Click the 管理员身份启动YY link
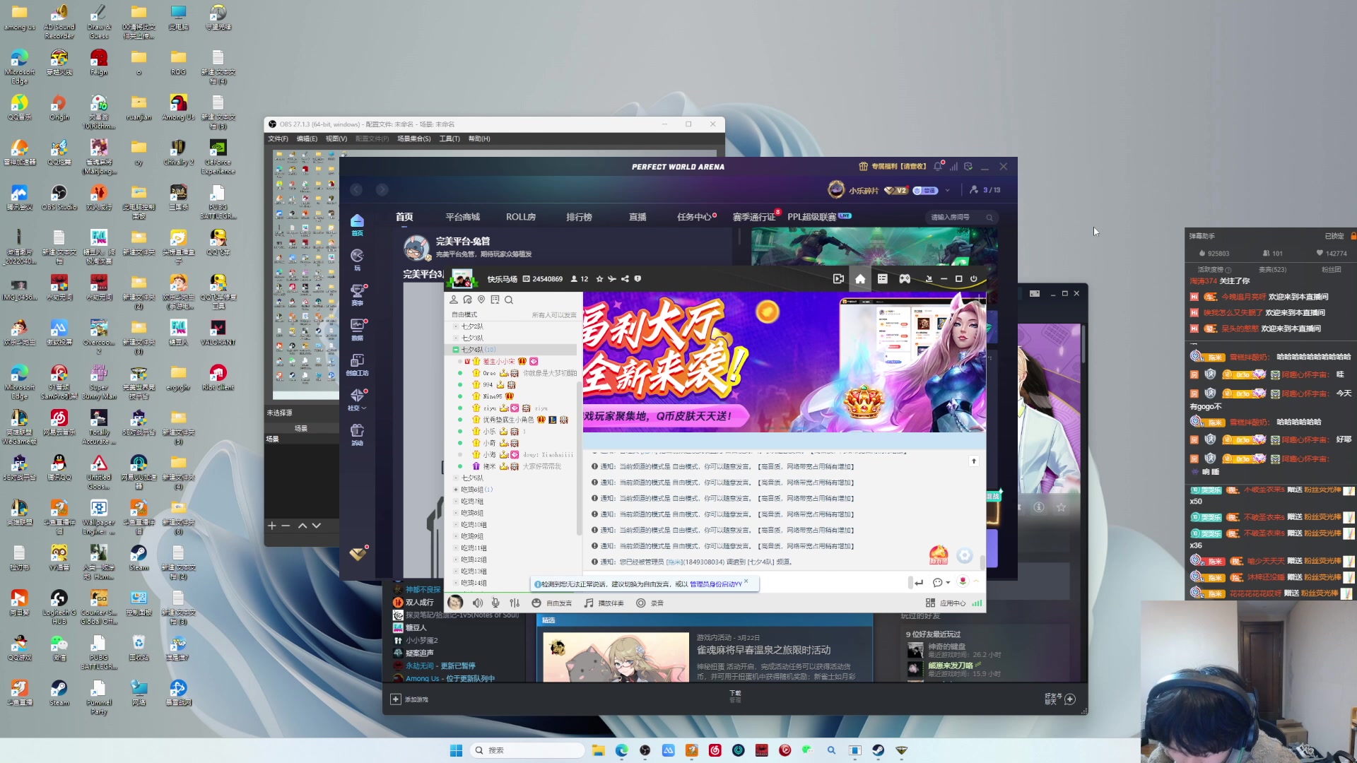Screen dimensions: 1357x763 tap(715, 584)
